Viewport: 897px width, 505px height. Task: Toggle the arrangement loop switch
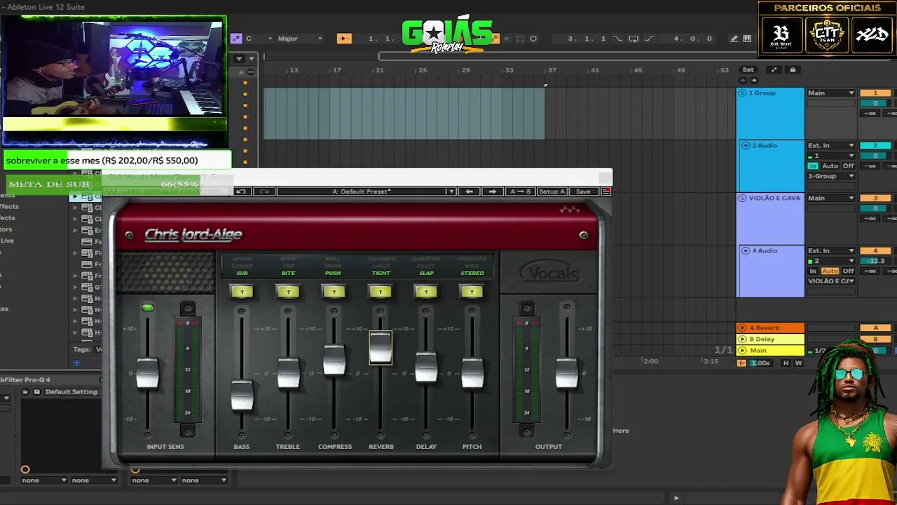tap(634, 39)
